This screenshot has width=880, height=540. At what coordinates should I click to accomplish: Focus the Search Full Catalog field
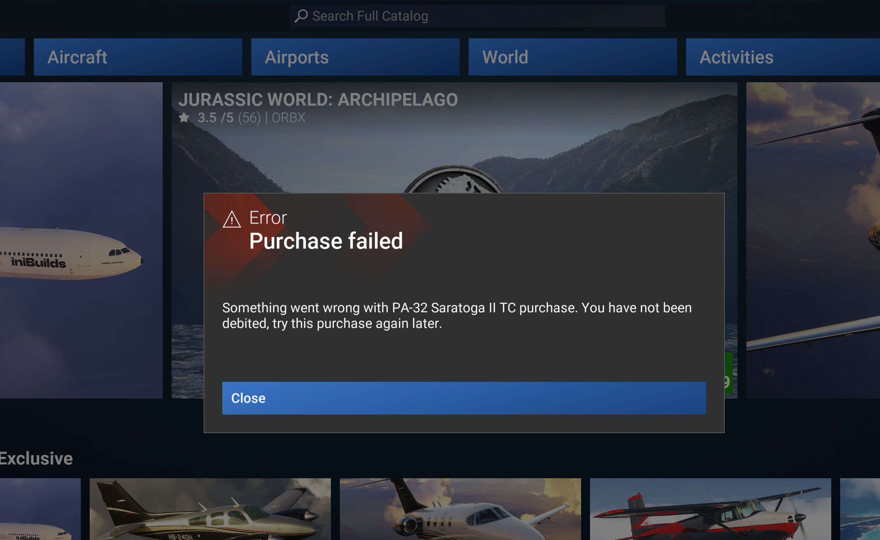[x=477, y=16]
